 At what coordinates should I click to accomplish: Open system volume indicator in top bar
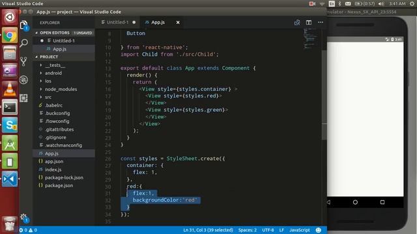tap(381, 4)
